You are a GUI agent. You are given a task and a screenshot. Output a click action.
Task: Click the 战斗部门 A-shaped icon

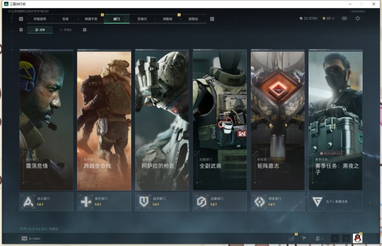pos(29,202)
